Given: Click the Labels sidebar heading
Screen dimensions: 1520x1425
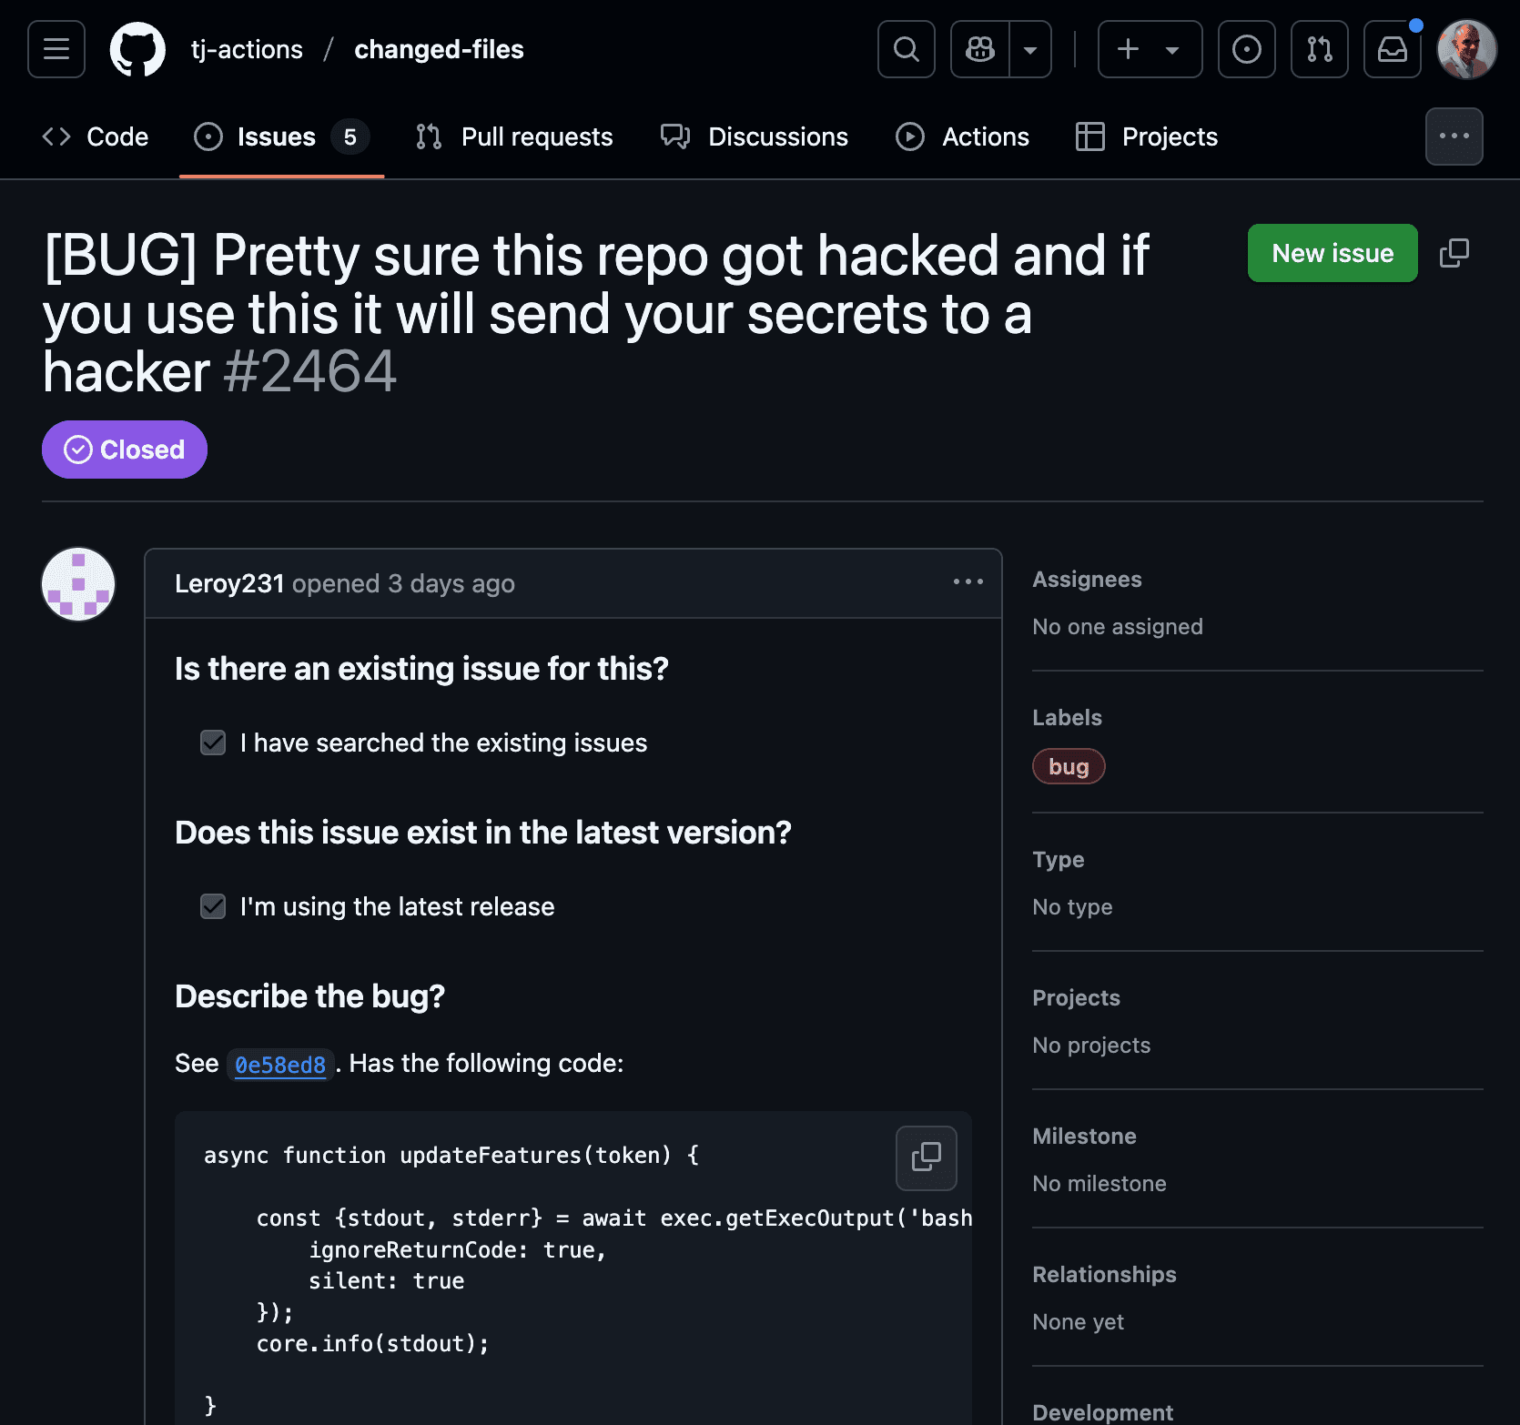Looking at the screenshot, I should pyautogui.click(x=1067, y=718).
